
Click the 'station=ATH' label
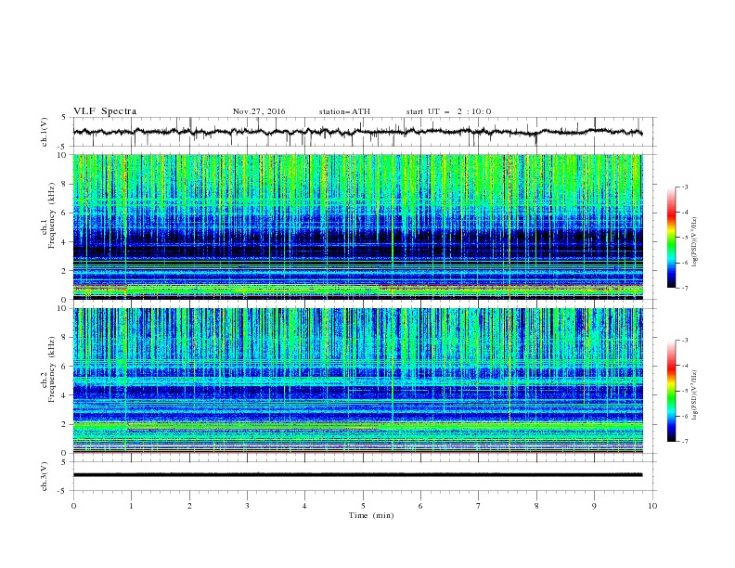pos(344,111)
